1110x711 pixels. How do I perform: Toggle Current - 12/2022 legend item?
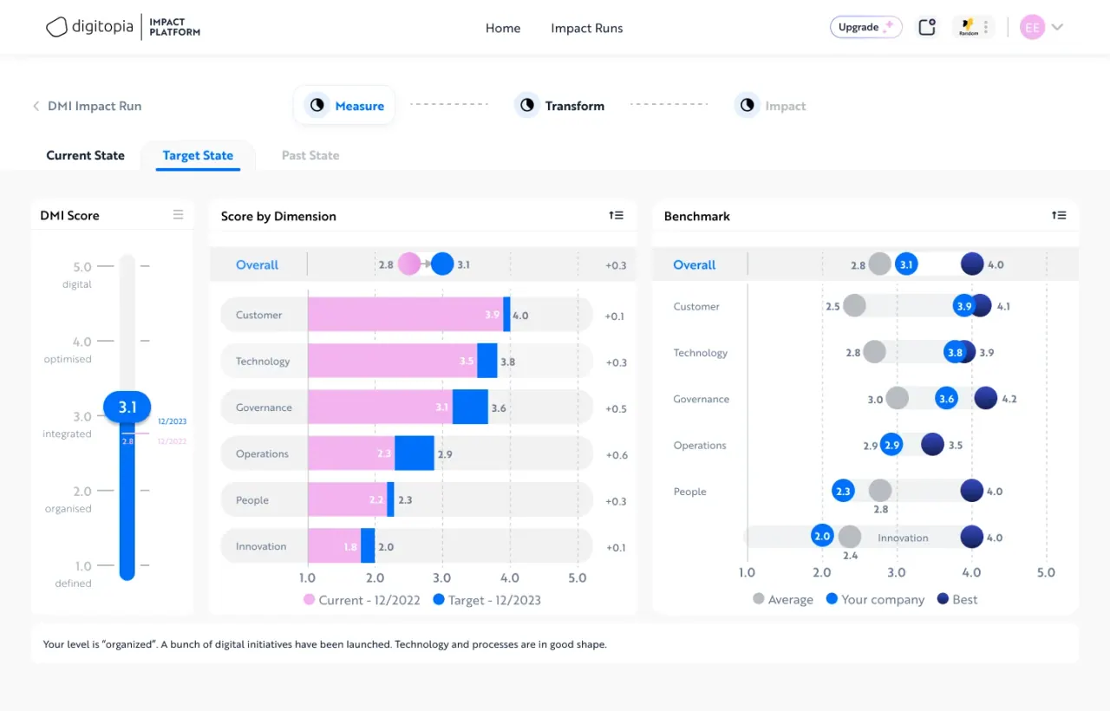click(x=363, y=600)
